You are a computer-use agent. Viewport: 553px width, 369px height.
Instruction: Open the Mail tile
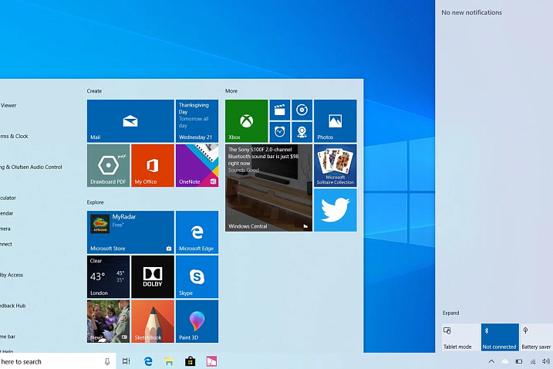click(x=130, y=120)
